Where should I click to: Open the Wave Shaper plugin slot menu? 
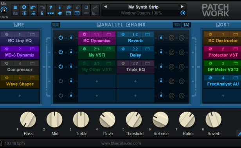pyautogui.click(x=20, y=84)
